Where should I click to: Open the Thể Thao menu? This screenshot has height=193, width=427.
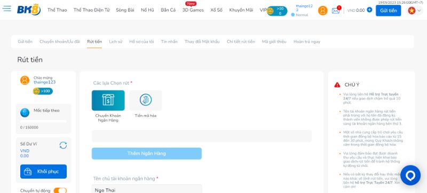point(57,10)
